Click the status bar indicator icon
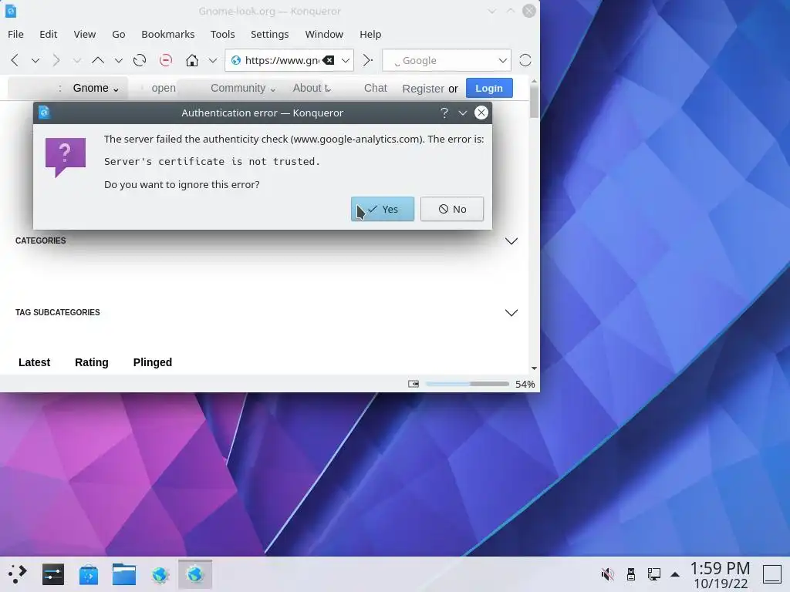This screenshot has width=790, height=592. pos(414,384)
